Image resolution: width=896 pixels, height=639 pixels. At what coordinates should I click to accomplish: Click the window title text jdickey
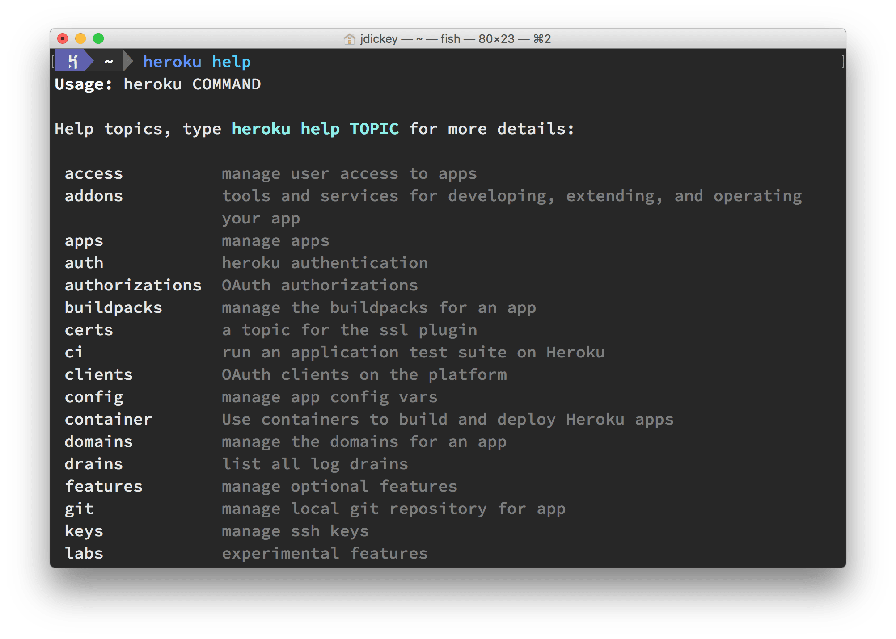(x=379, y=39)
